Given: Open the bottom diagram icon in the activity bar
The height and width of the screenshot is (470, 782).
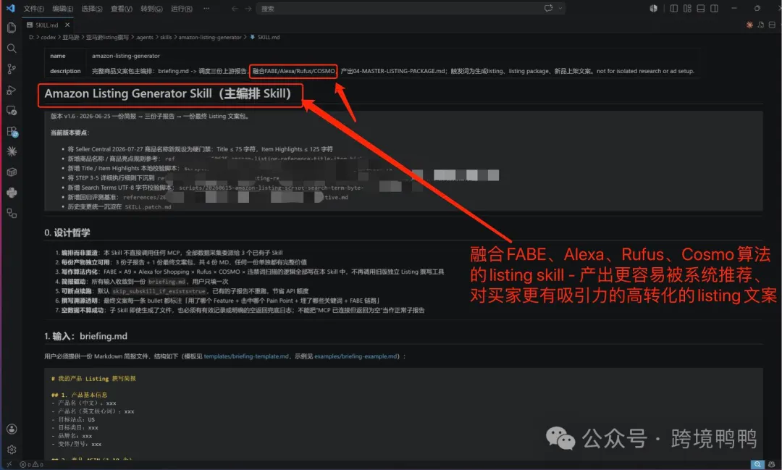Looking at the screenshot, I should tap(12, 213).
